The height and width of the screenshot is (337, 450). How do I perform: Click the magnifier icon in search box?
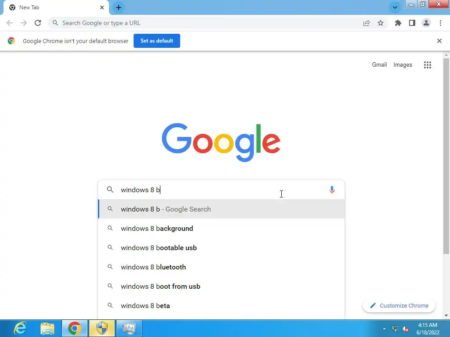pos(110,190)
